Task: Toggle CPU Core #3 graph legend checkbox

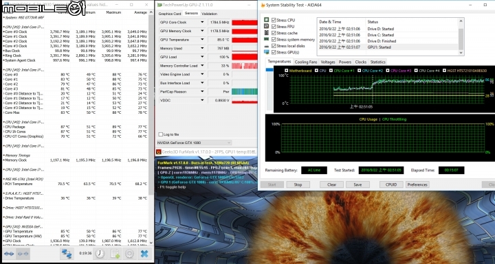Action: [388, 71]
